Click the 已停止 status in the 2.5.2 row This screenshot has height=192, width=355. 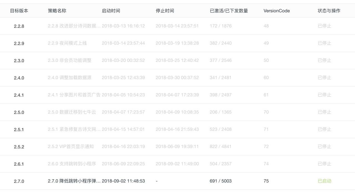[324, 147]
